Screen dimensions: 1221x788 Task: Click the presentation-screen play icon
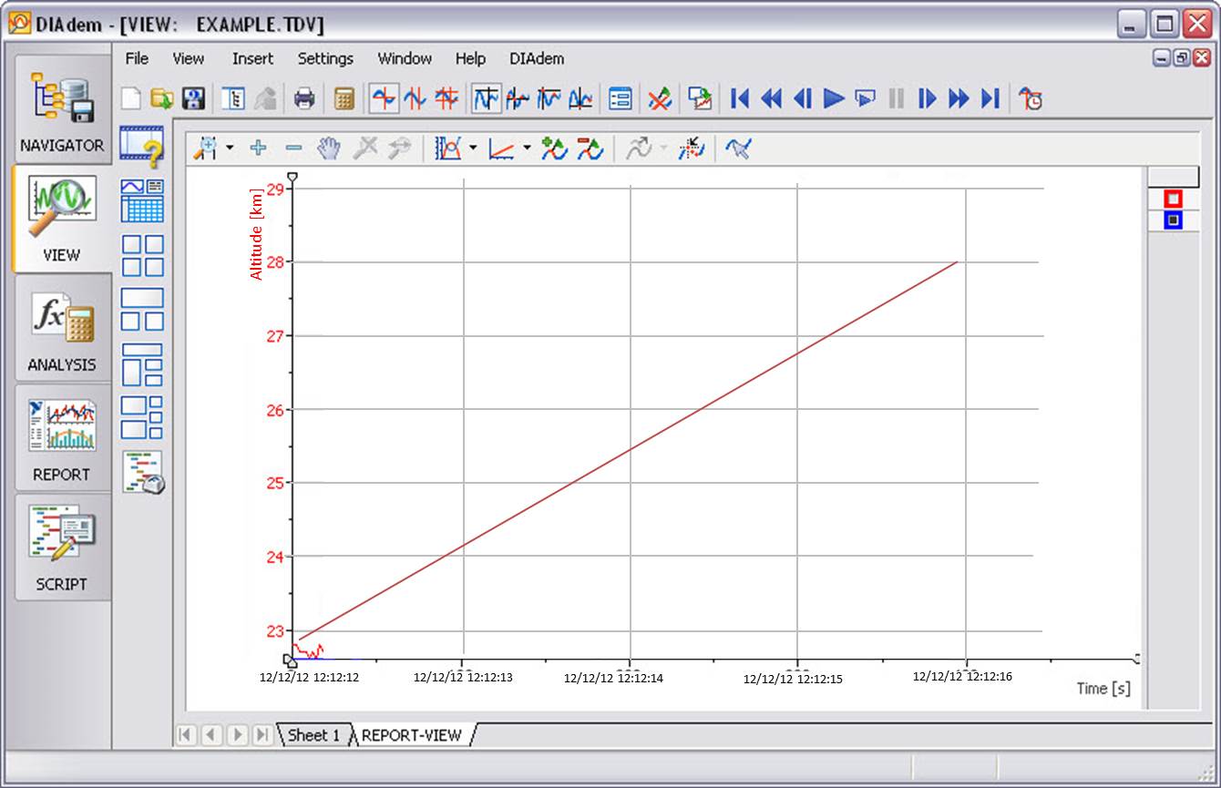(x=865, y=98)
